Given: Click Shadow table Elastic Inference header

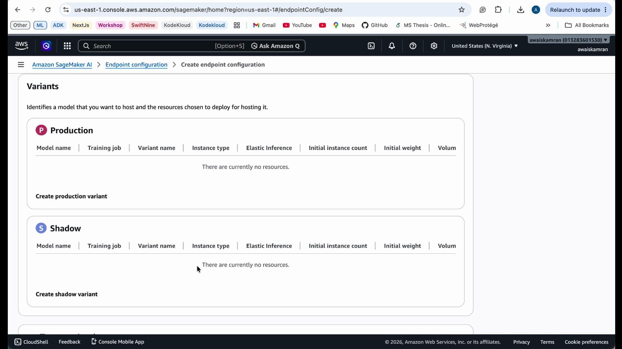Looking at the screenshot, I should [269, 246].
